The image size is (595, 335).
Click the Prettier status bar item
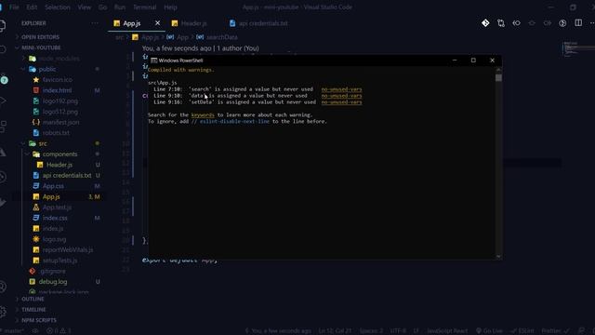tap(556, 331)
